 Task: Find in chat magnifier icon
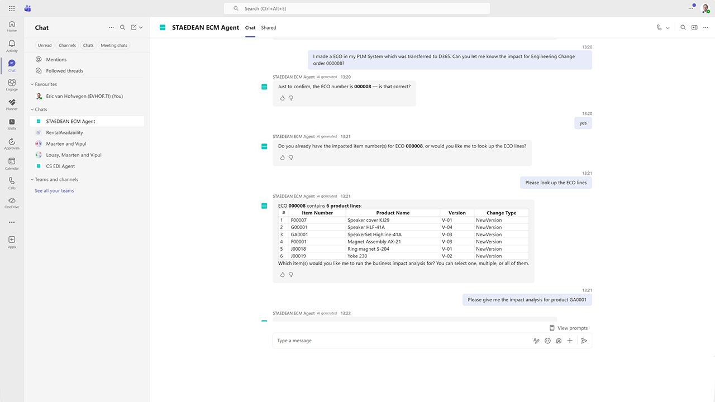pyautogui.click(x=683, y=27)
